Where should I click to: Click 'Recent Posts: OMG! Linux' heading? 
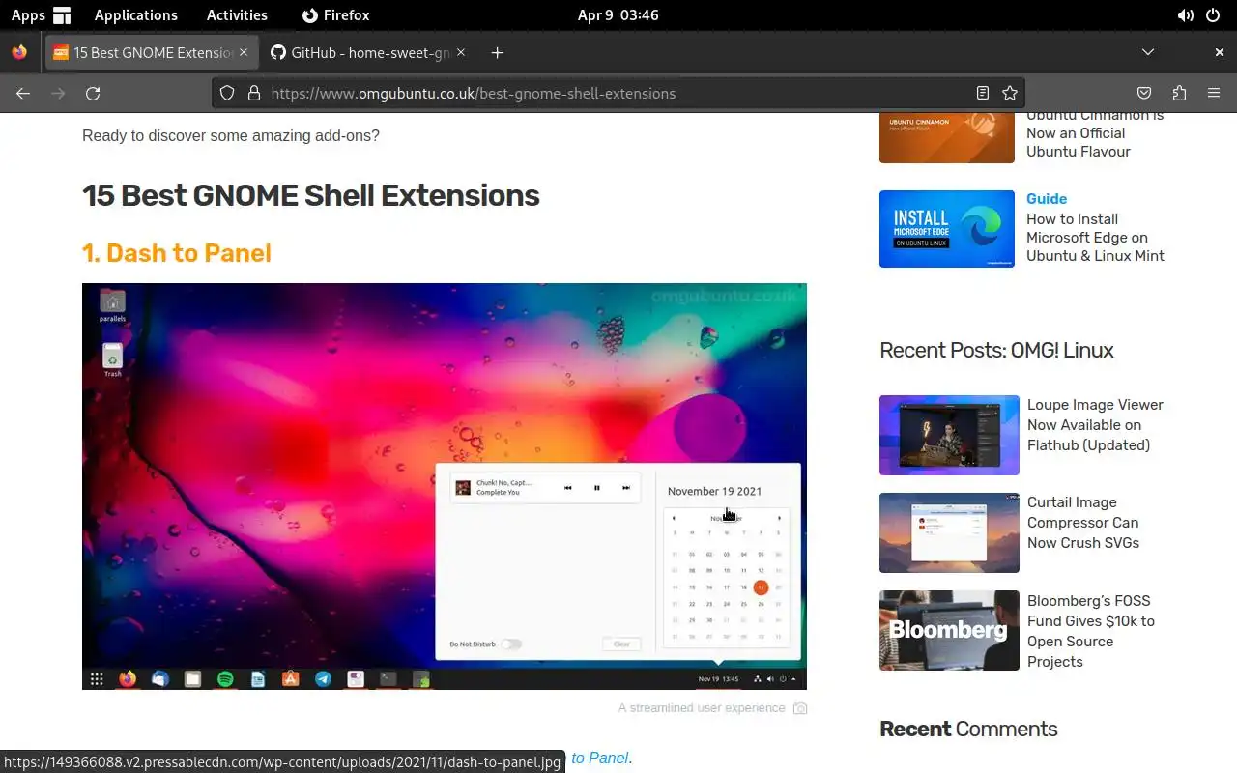[x=996, y=350]
